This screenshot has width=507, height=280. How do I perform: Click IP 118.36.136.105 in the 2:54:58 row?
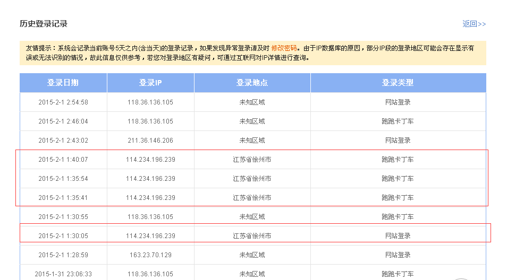[x=150, y=102]
